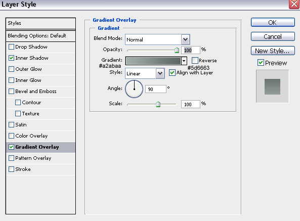300x221 pixels.
Task: Click the Angle dial control
Action: pos(134,89)
